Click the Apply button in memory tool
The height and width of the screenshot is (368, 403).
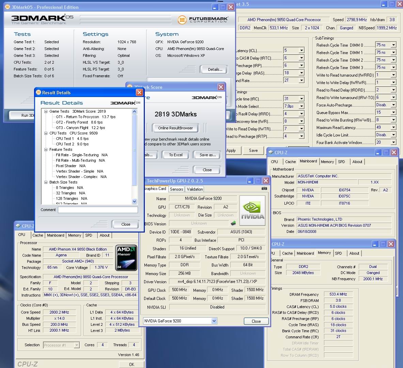coord(231,150)
